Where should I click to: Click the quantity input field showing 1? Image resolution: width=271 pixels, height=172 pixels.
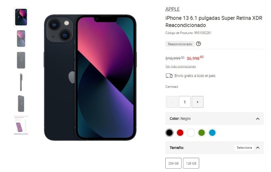(x=185, y=102)
